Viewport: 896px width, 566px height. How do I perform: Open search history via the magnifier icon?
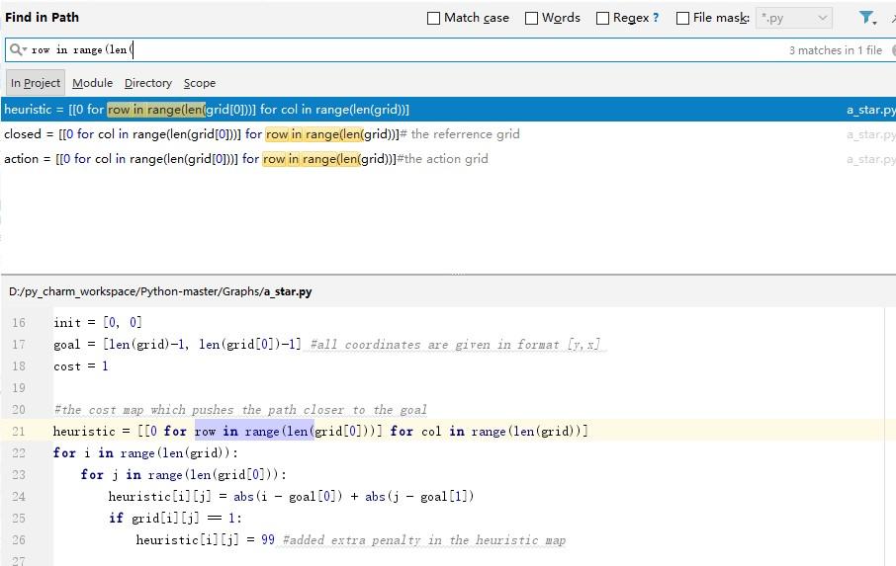pos(17,50)
